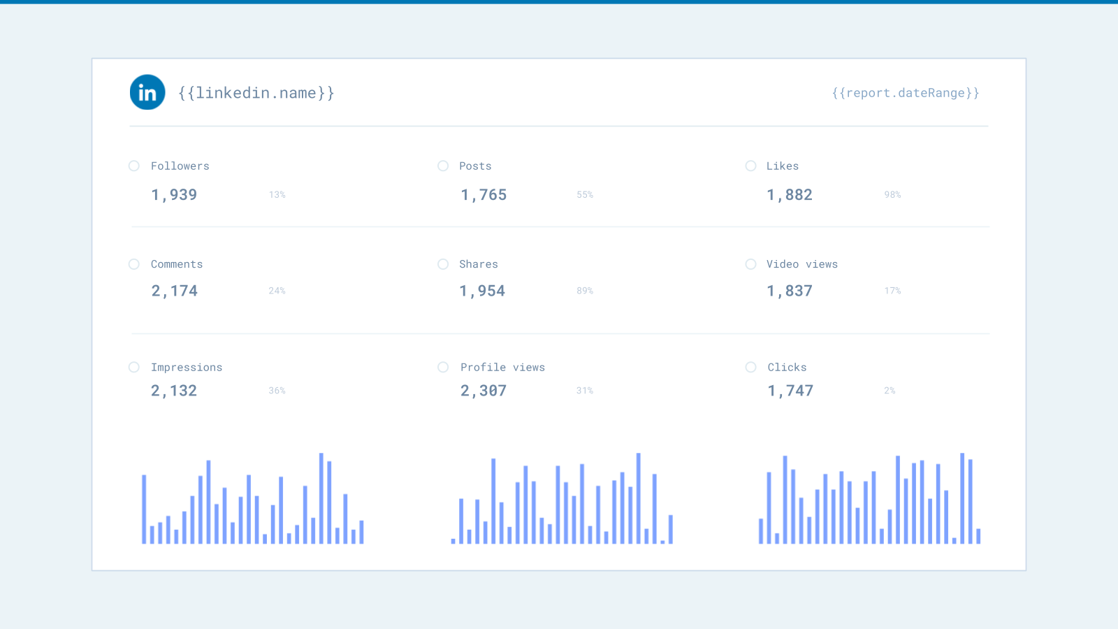Click the Clicks value 1,747
The image size is (1118, 629).
pyautogui.click(x=790, y=391)
